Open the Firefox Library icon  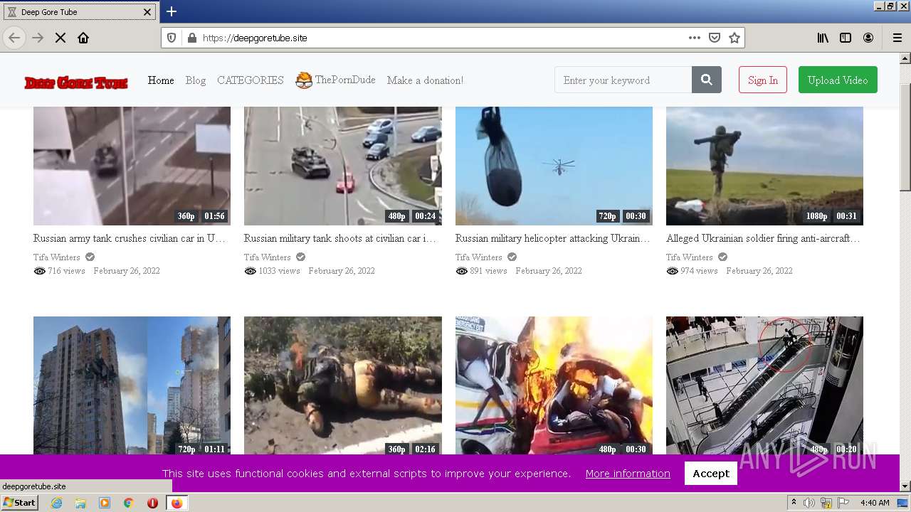(823, 38)
